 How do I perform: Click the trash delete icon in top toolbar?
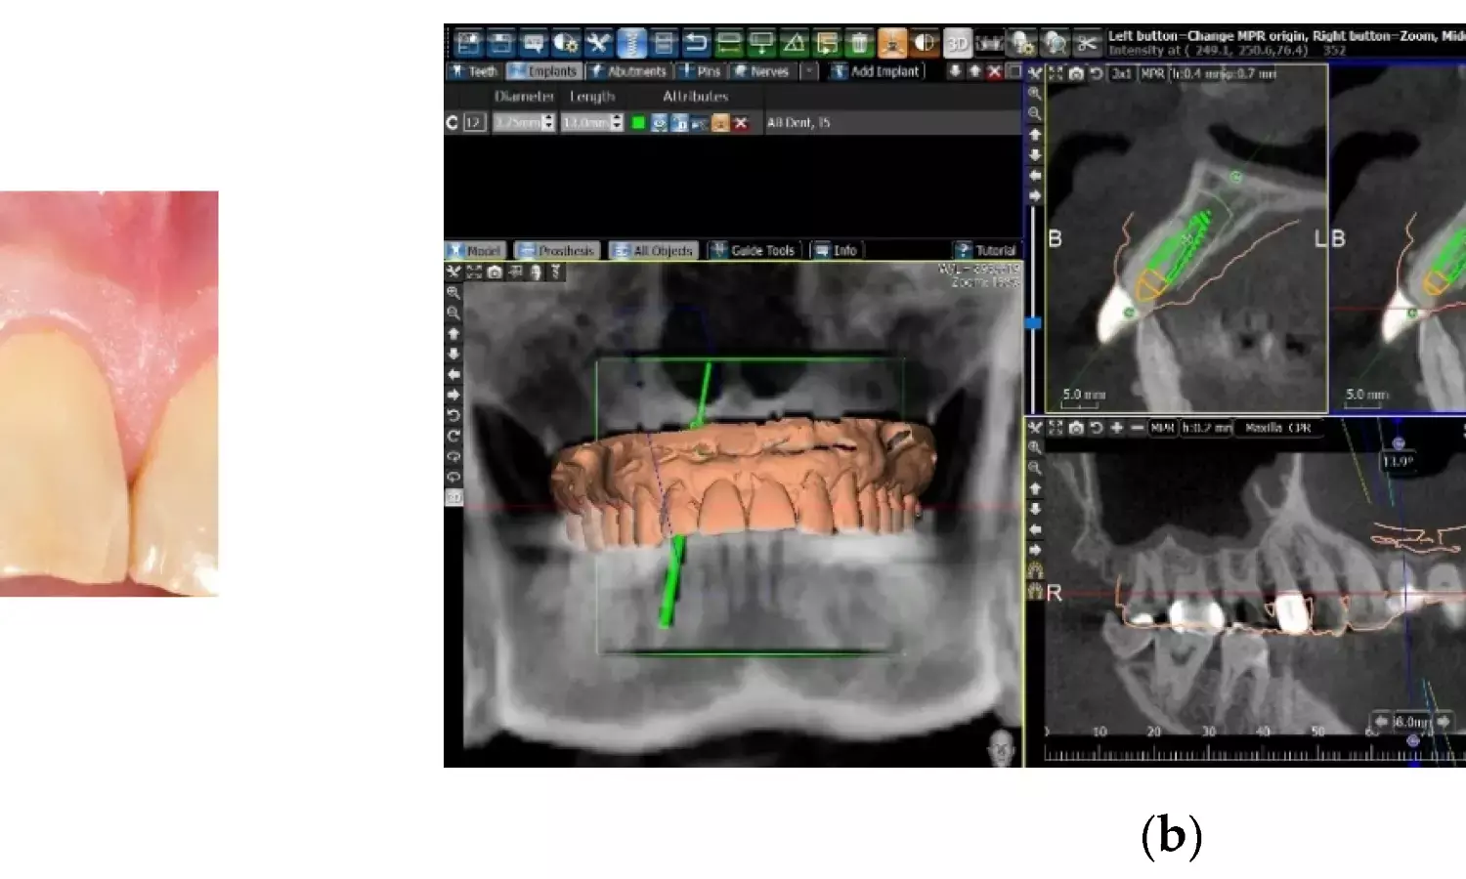(859, 43)
